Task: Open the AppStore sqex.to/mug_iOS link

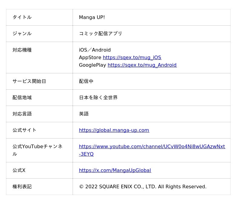Action: (132, 57)
